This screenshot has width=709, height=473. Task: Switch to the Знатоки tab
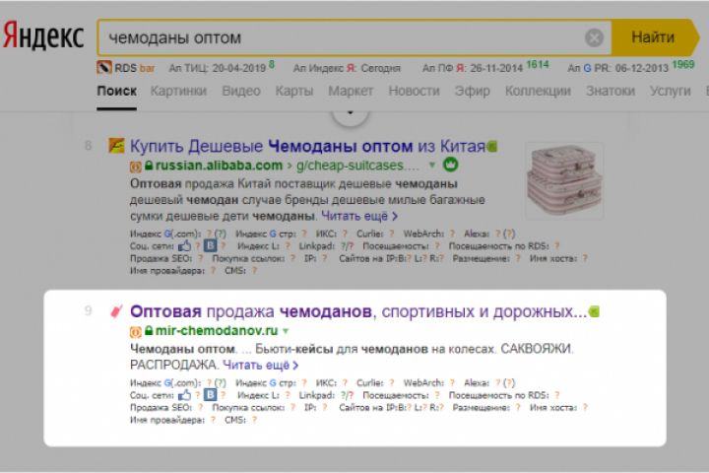coord(610,91)
